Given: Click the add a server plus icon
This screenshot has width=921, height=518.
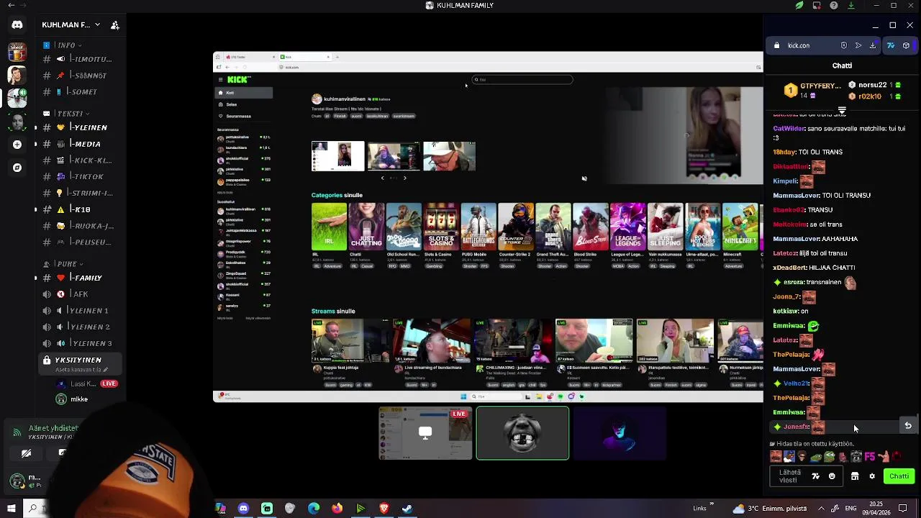Looking at the screenshot, I should pos(17,145).
